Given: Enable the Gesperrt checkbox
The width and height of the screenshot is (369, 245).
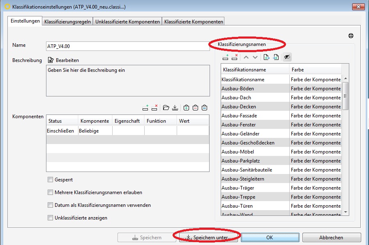Looking at the screenshot, I should (51, 180).
